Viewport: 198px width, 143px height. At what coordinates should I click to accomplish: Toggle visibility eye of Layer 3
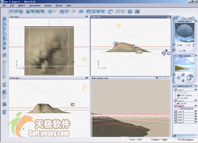[195, 106]
